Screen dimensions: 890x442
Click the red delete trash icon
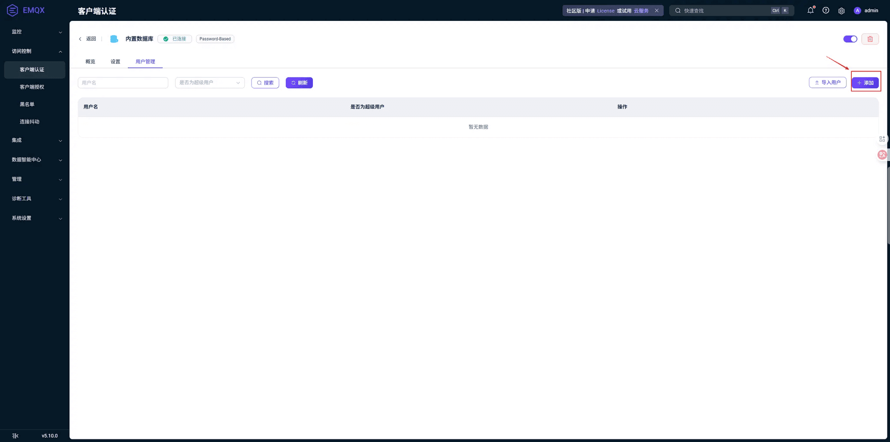(870, 39)
